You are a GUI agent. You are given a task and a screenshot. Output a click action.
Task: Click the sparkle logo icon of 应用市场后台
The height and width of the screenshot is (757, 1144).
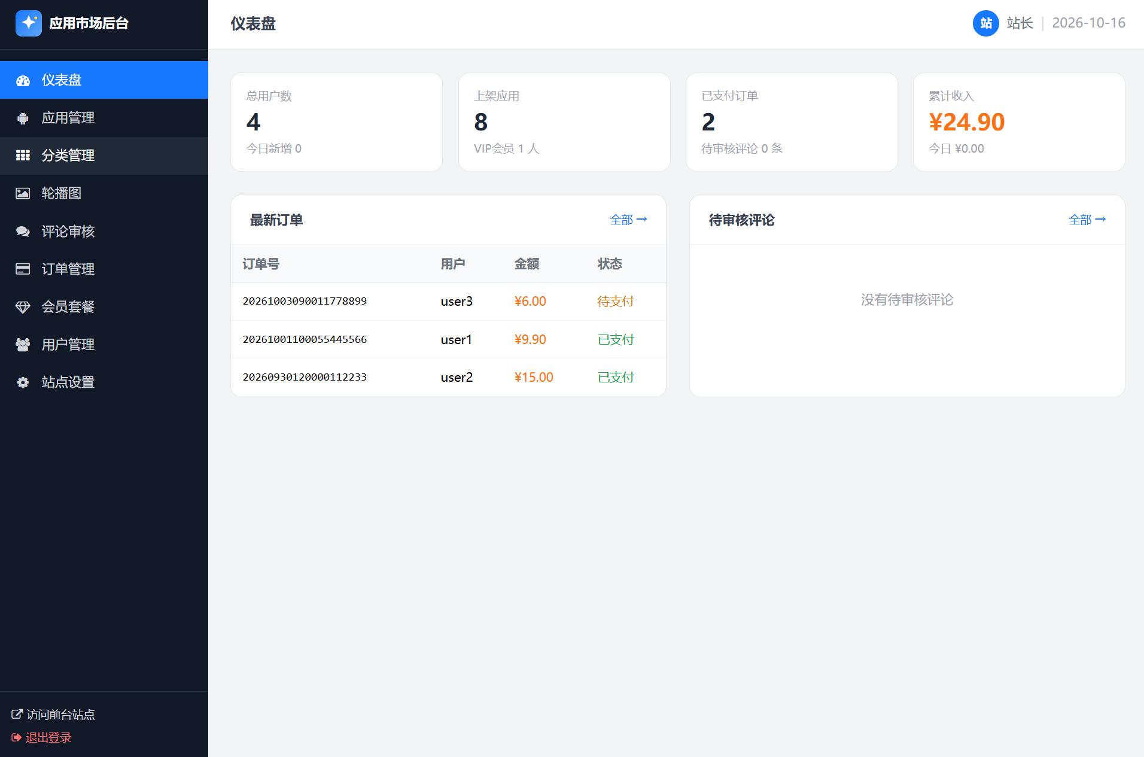[x=29, y=23]
